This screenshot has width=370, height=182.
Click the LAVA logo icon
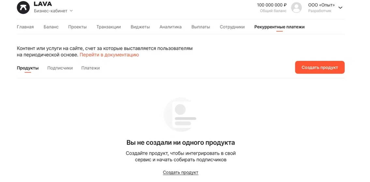tap(23, 7)
